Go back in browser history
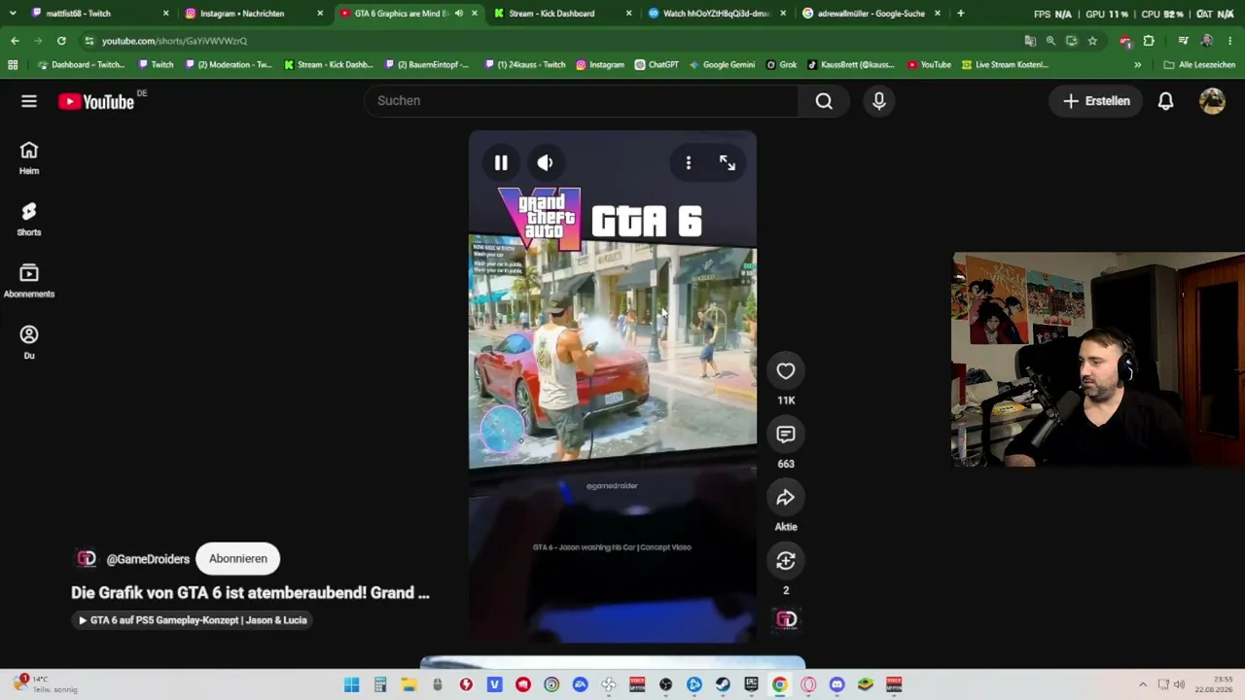The height and width of the screenshot is (700, 1245). coord(15,41)
